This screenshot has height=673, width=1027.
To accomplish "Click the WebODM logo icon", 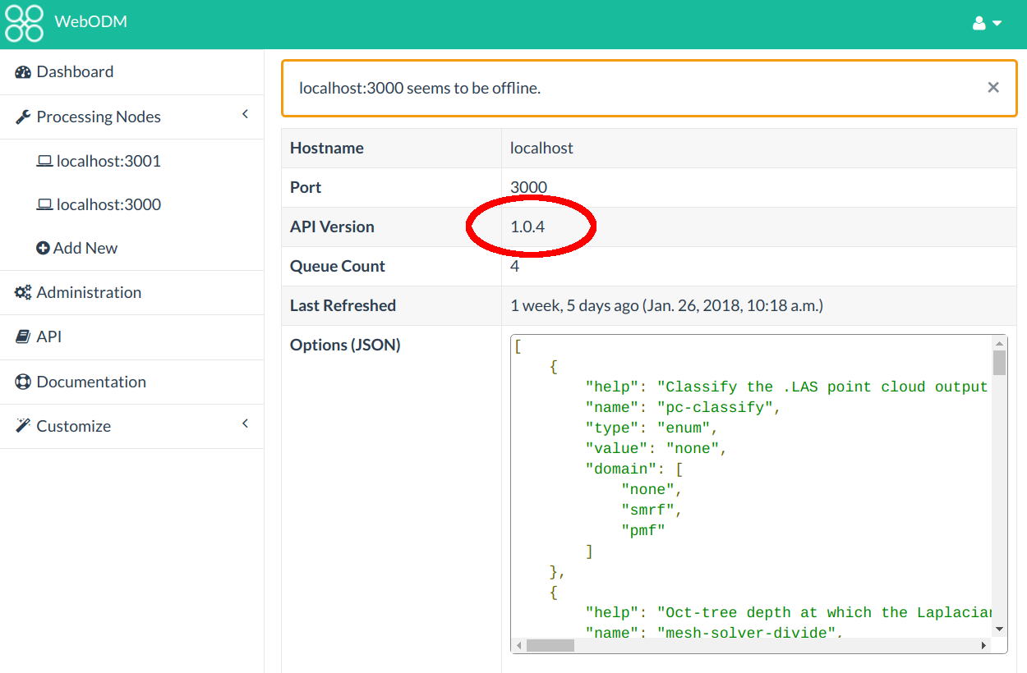I will tap(24, 23).
